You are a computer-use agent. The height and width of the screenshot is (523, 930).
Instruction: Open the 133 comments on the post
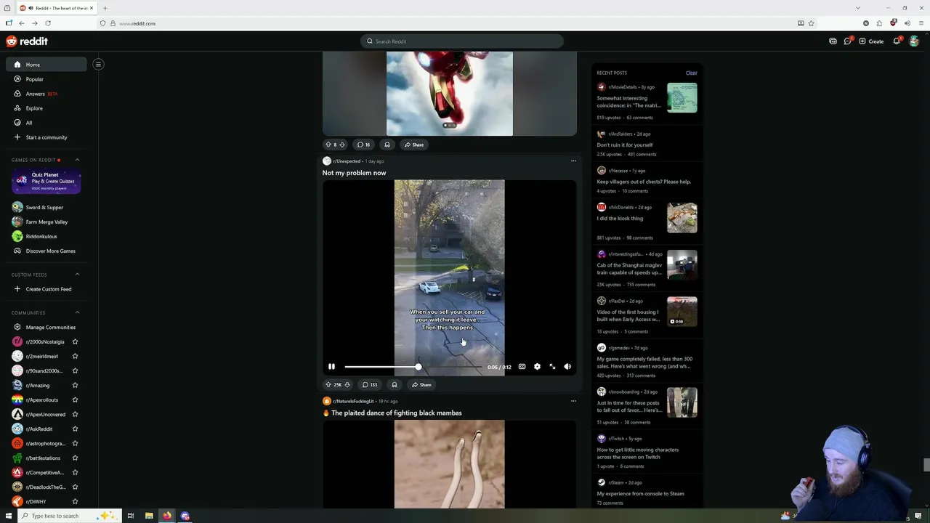coord(368,385)
